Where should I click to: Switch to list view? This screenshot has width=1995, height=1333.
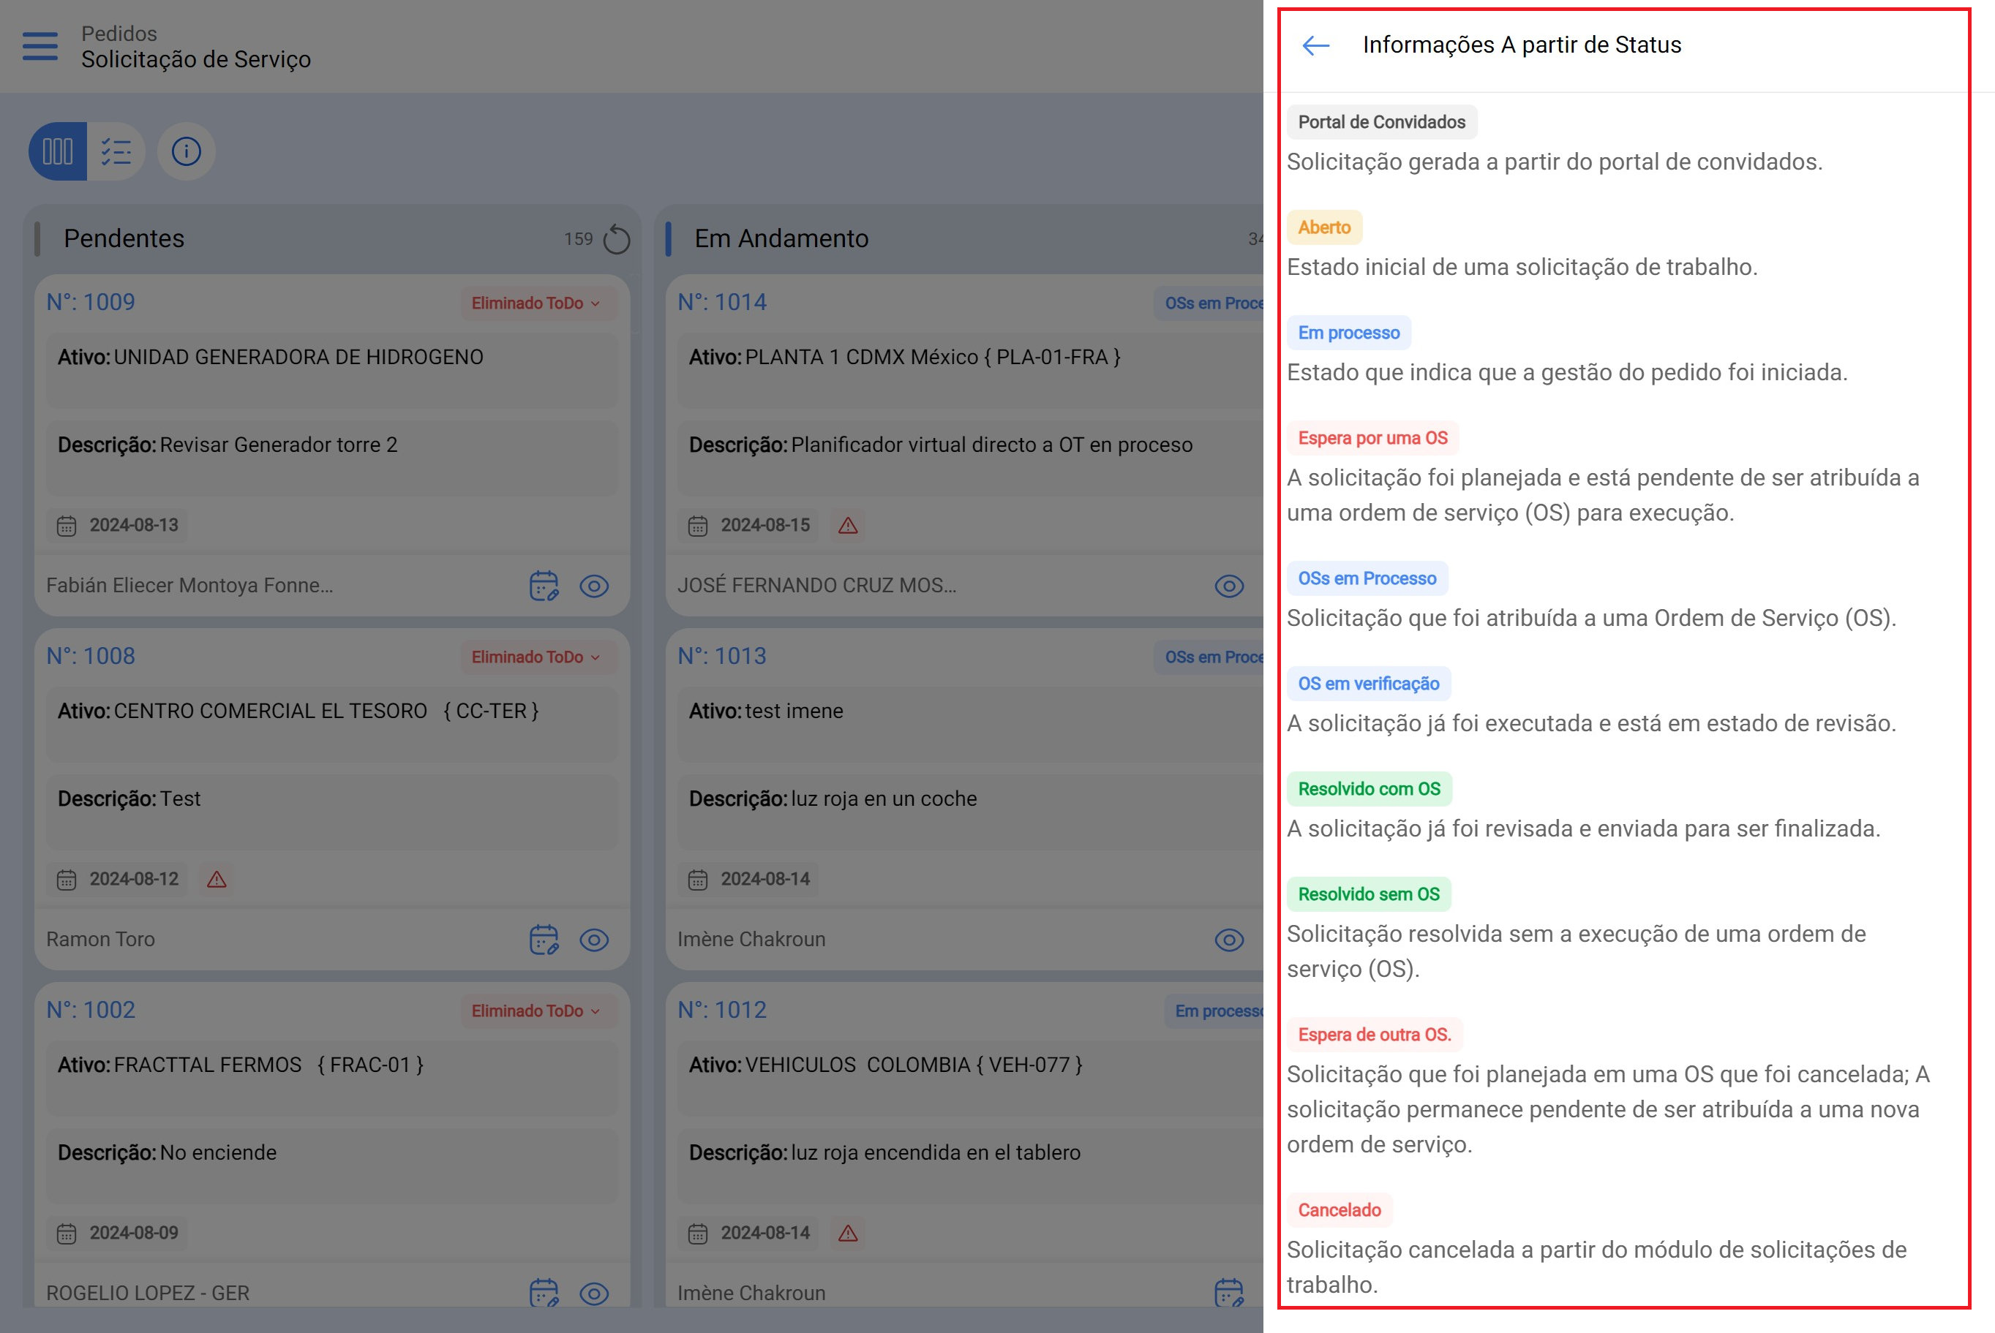[x=116, y=151]
